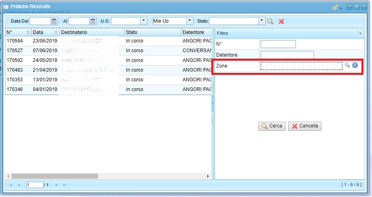The image size is (372, 197).
Task: Open dropdown arrow next to pencil icon
Action: (341, 8)
